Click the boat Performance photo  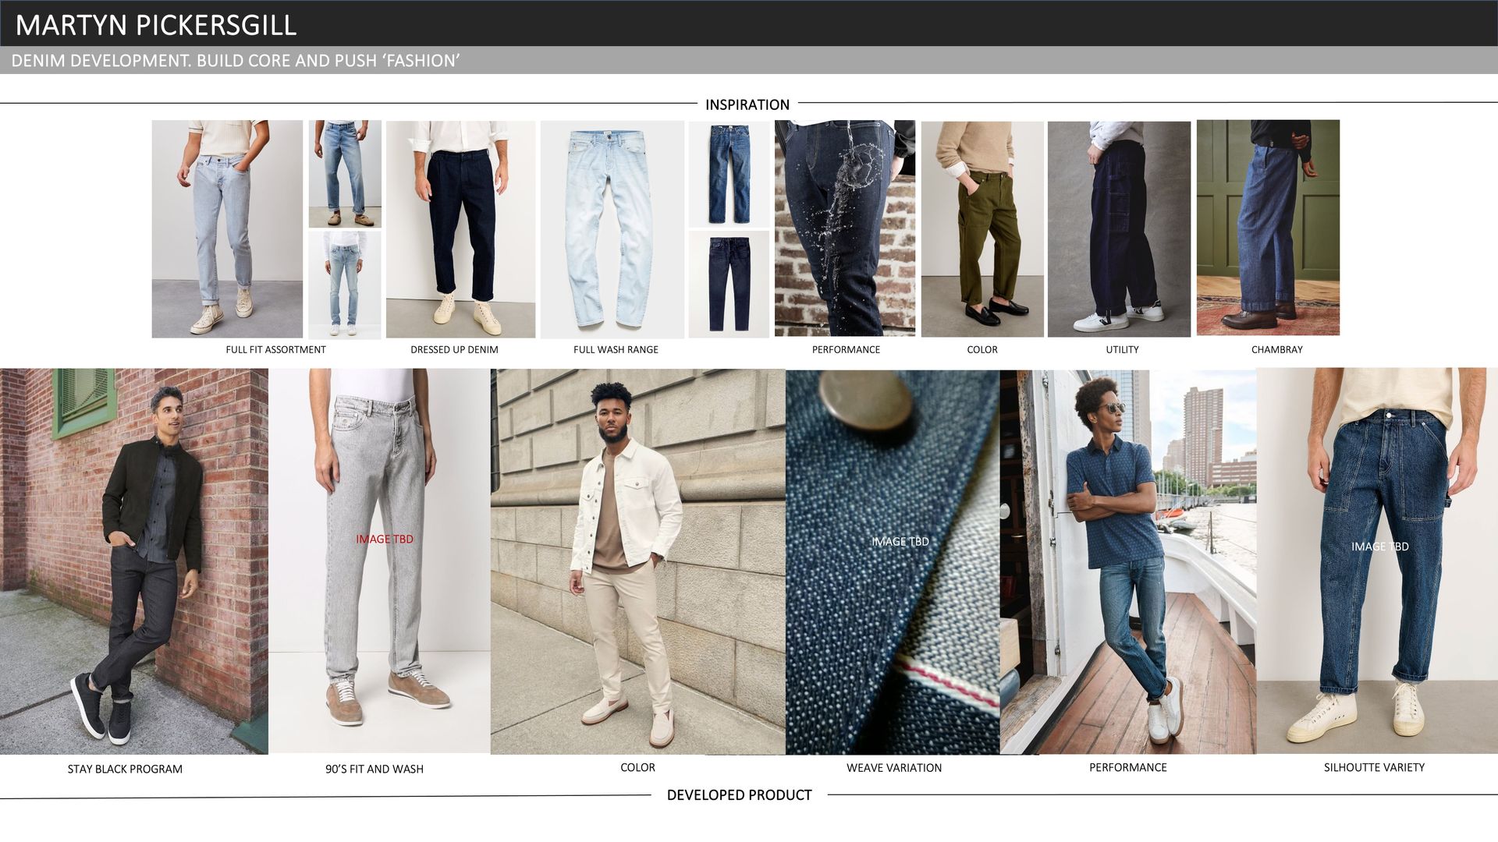(1128, 561)
